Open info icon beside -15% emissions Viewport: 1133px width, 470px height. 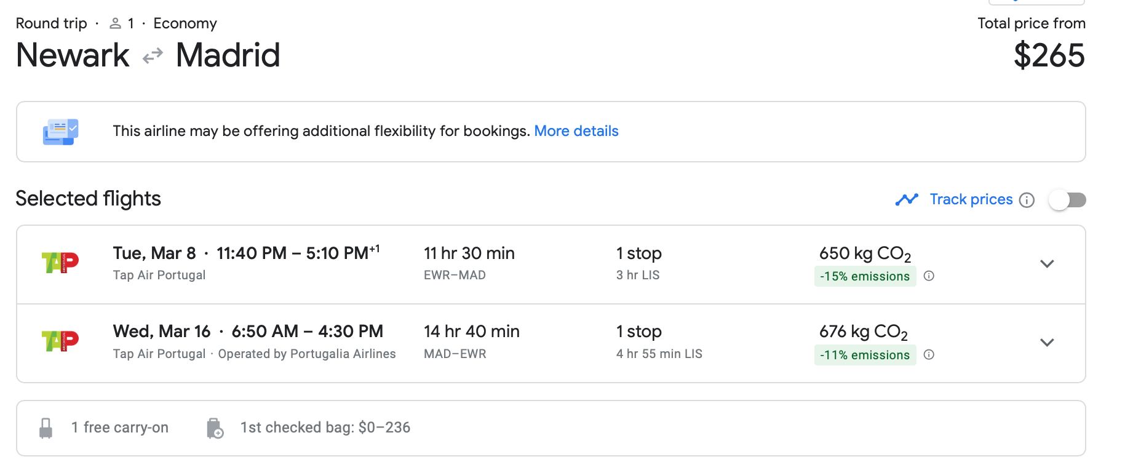point(929,276)
